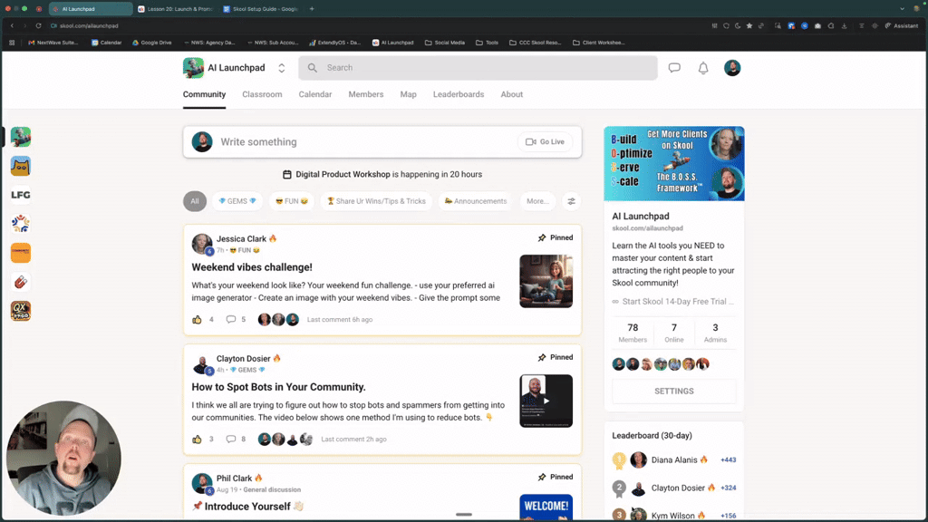
Task: Switch to the Classroom tab
Action: [x=262, y=94]
